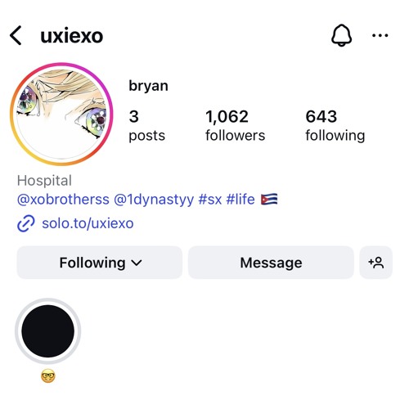Image resolution: width=409 pixels, height=409 pixels.
Task: Tap the back arrow icon
Action: pos(16,35)
